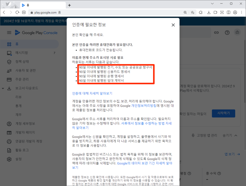
Task: Click the 평점 help icon
Action: (189, 173)
